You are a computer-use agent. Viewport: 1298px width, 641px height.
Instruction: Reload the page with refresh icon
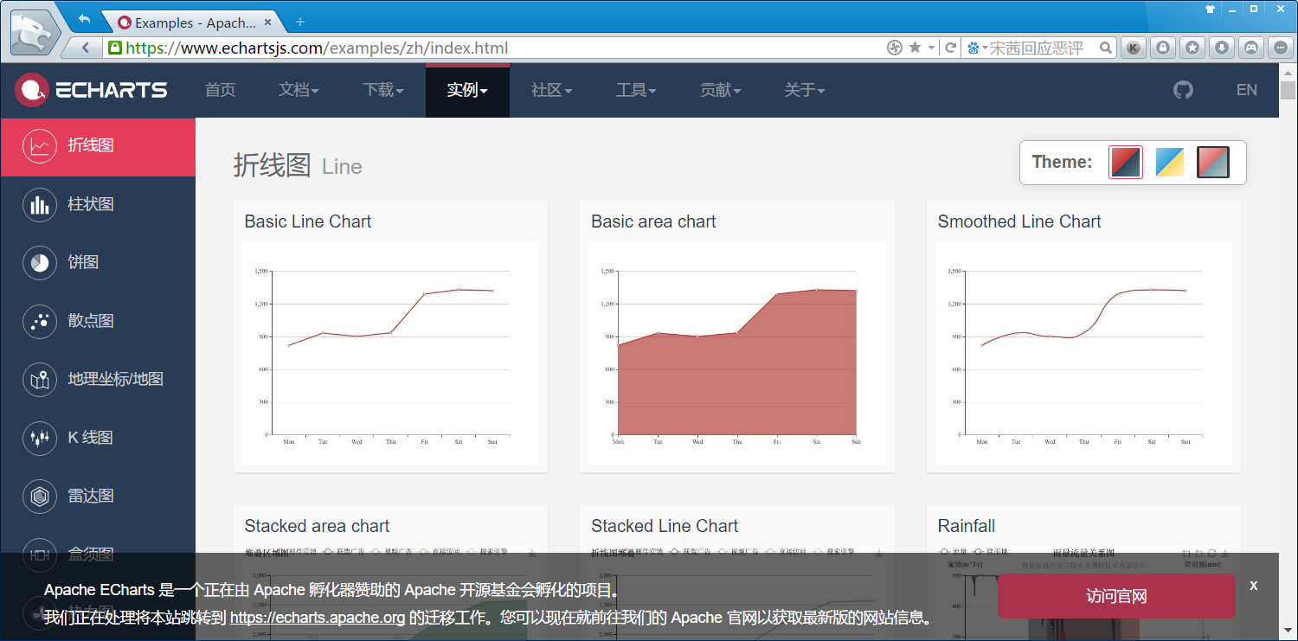click(950, 48)
